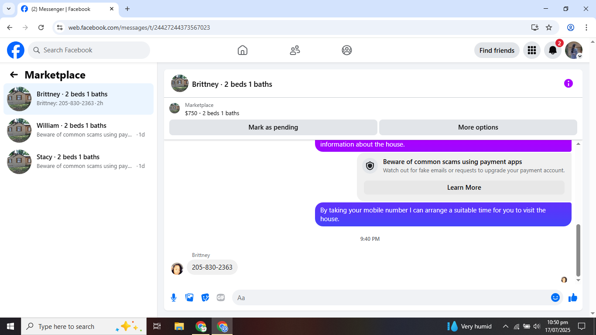The image size is (596, 335).
Task: Click the mobile number request message bubble
Action: 443,214
